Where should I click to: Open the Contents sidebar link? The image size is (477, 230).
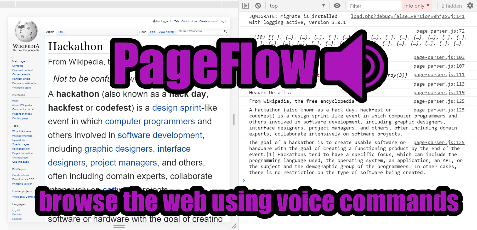point(18,66)
